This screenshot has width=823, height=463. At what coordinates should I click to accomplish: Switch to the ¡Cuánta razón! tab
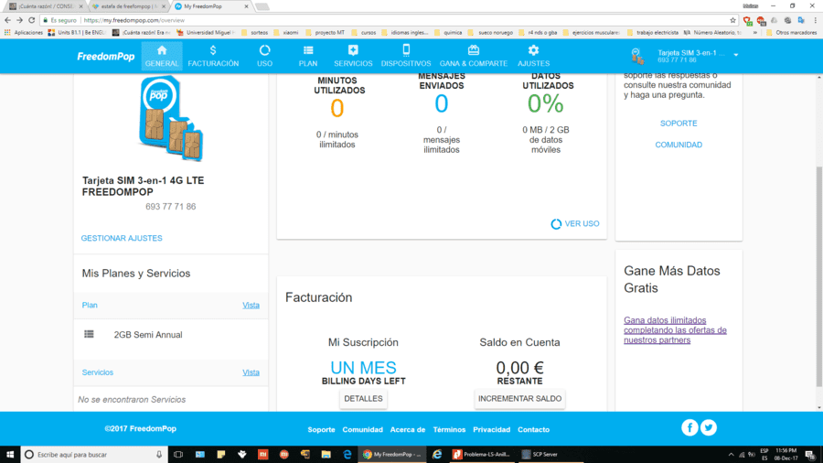pyautogui.click(x=45, y=6)
